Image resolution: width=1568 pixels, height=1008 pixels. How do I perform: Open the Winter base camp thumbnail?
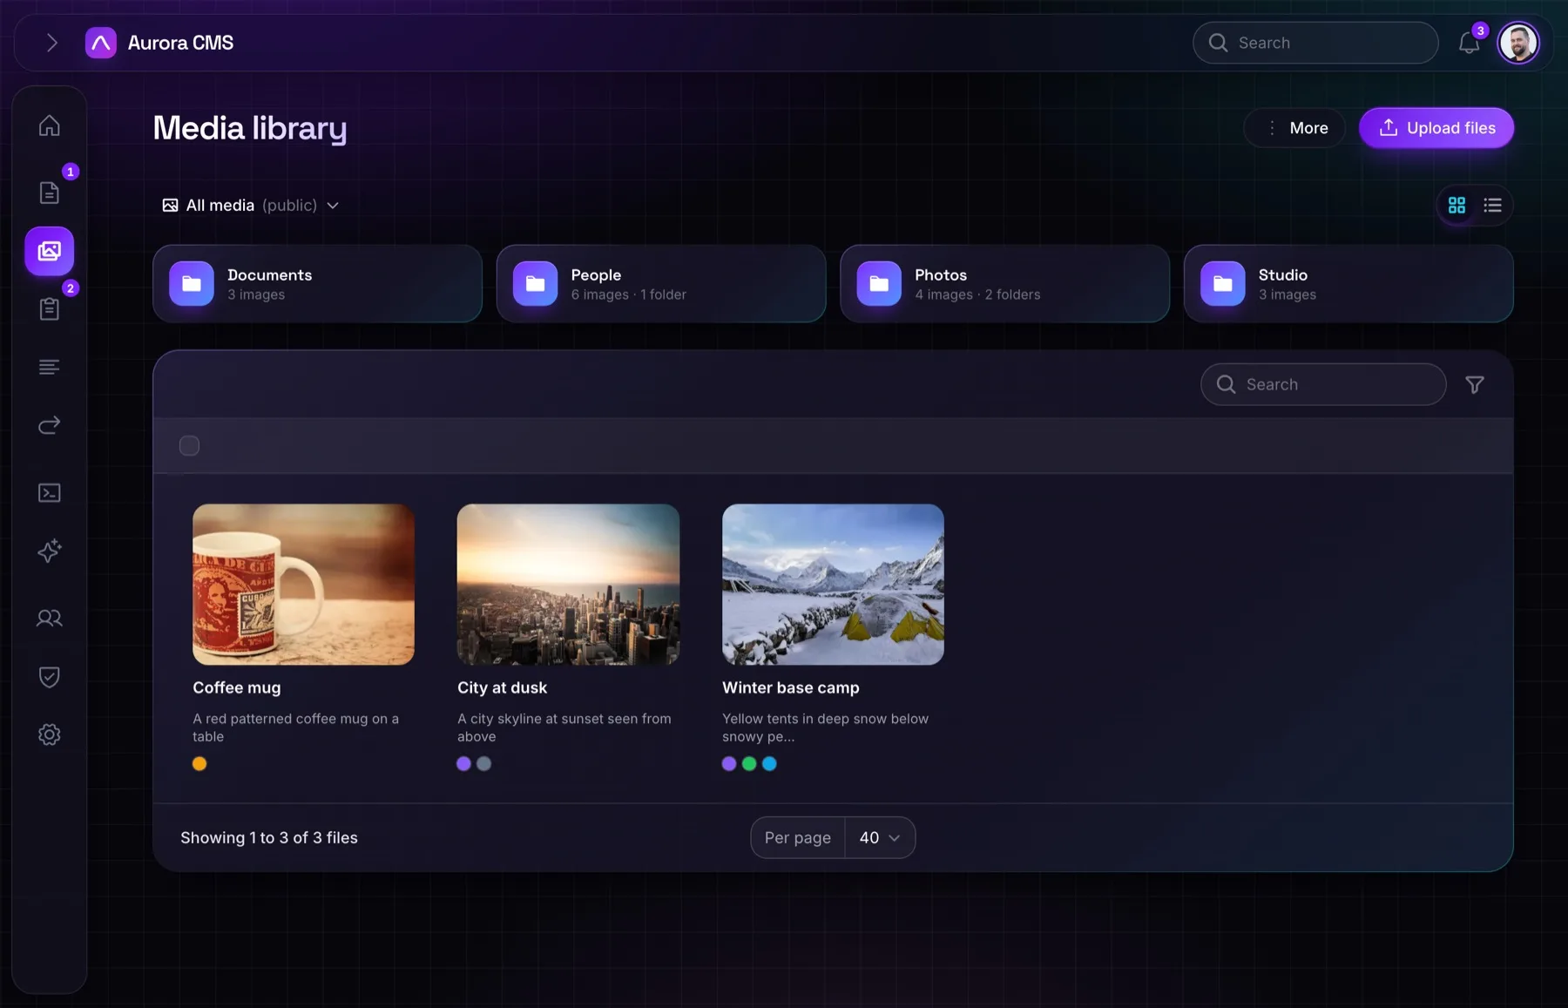click(x=833, y=585)
